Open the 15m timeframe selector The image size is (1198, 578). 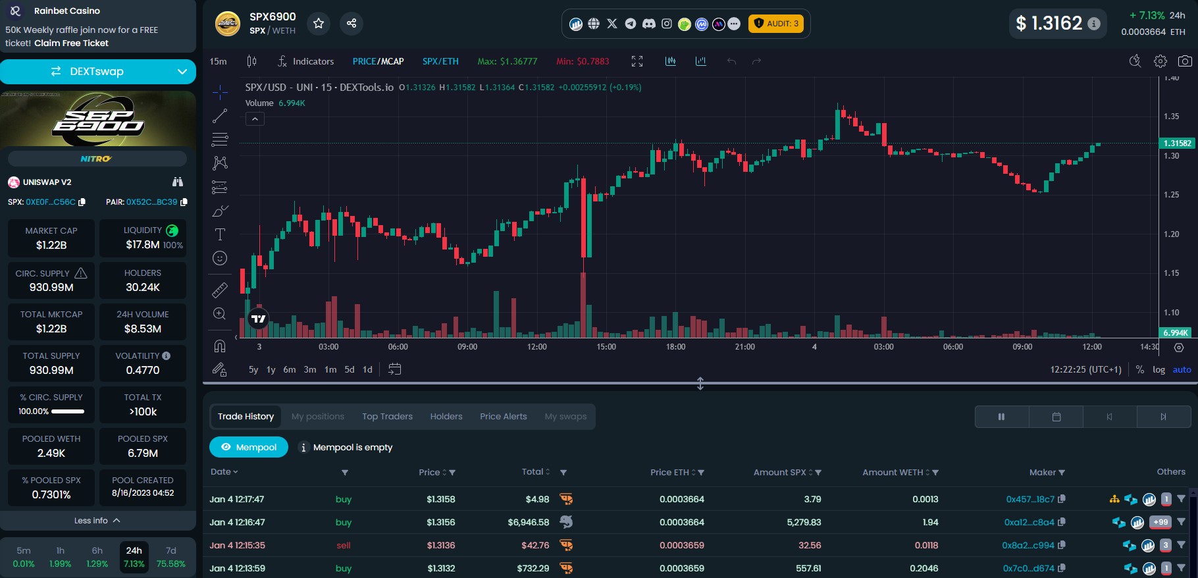(x=218, y=61)
